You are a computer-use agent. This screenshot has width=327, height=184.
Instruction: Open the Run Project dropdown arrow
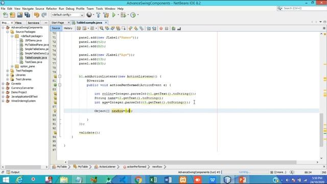(118, 15)
